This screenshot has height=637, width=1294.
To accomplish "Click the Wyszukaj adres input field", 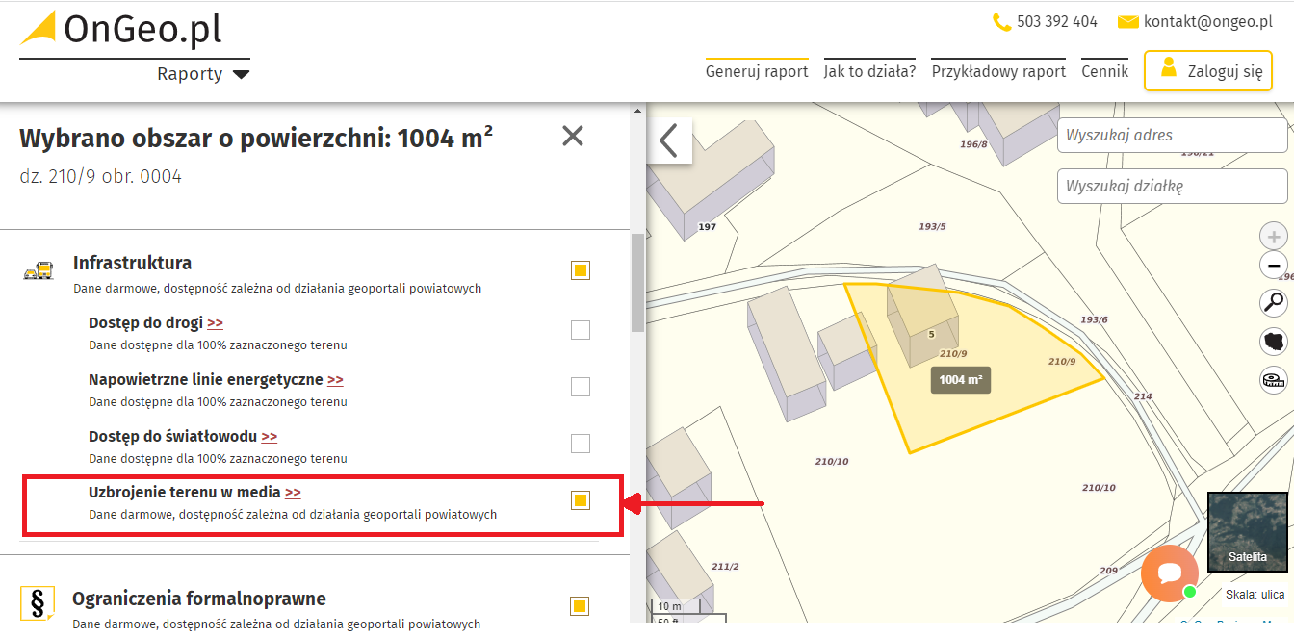I will click(x=1172, y=136).
